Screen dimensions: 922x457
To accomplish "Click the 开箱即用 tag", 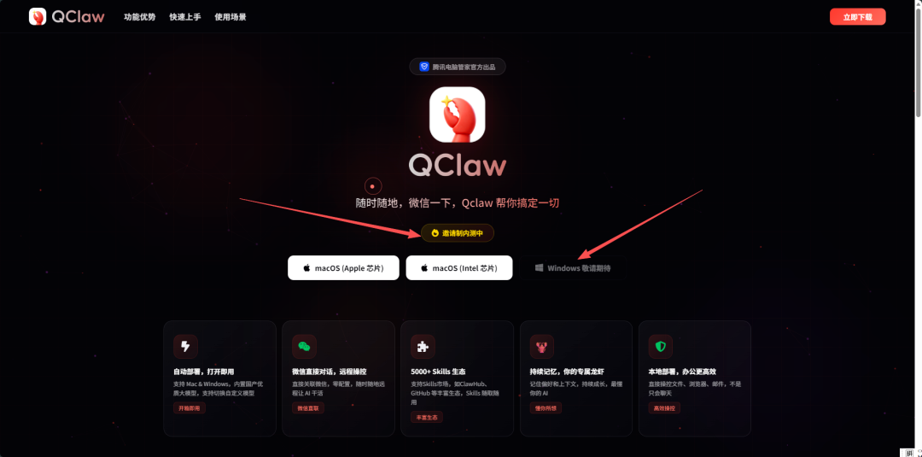I will pyautogui.click(x=190, y=408).
